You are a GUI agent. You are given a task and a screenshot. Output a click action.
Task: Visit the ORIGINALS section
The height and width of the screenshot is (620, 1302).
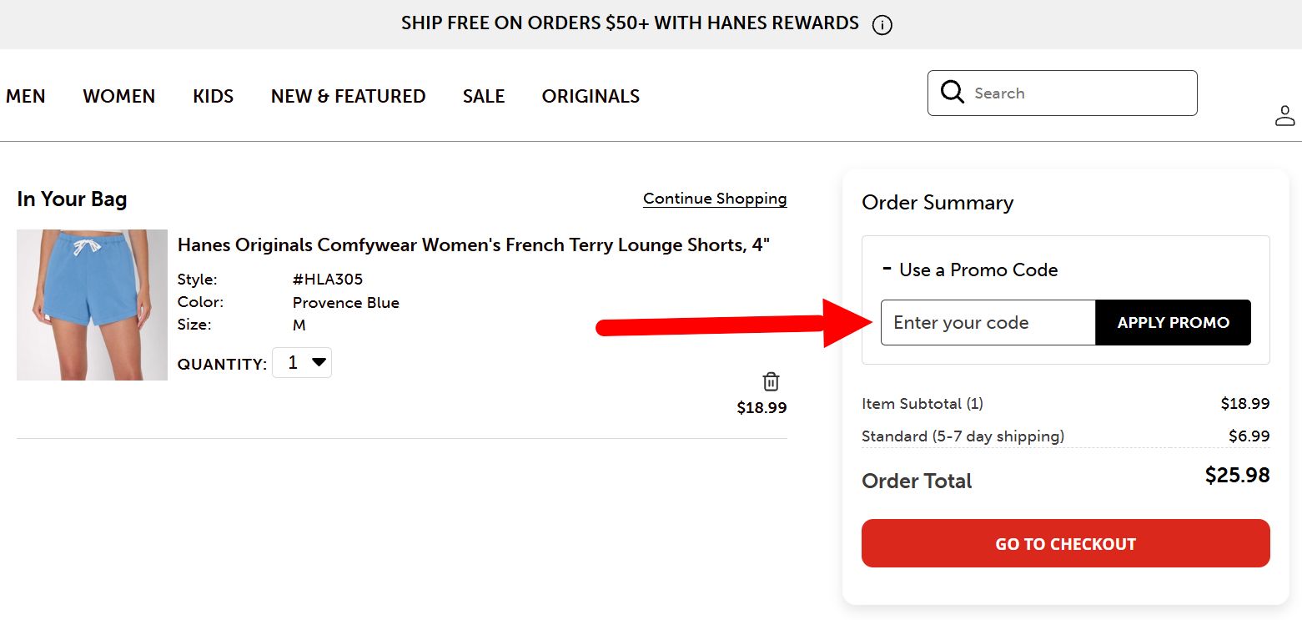[591, 96]
